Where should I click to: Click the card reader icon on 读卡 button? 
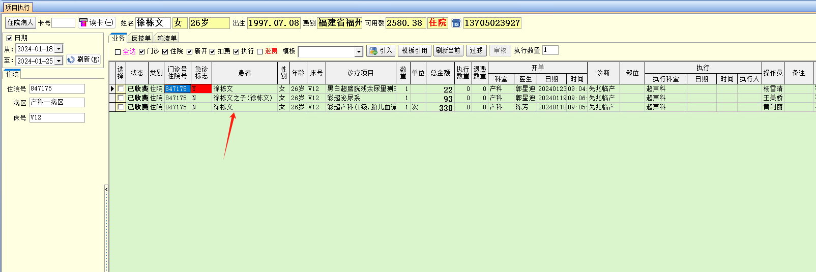tap(83, 23)
